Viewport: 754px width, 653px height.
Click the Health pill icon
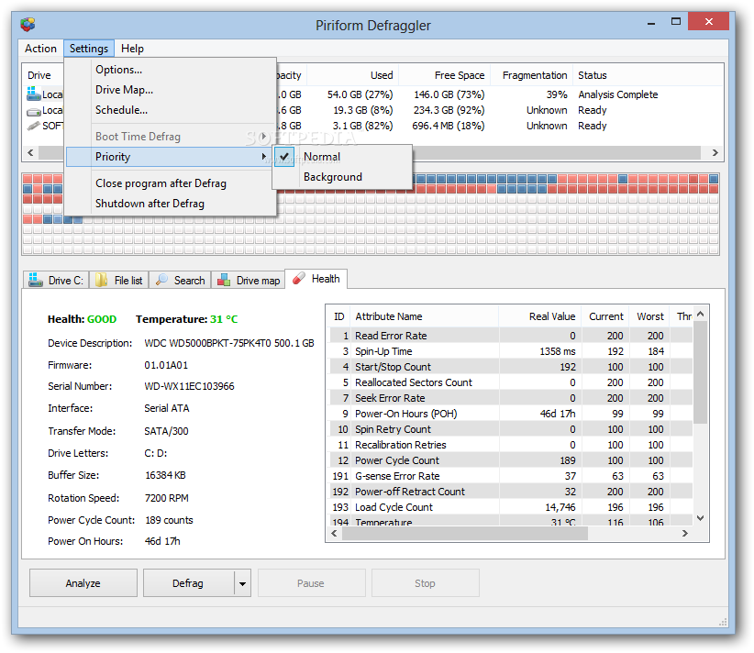point(299,278)
